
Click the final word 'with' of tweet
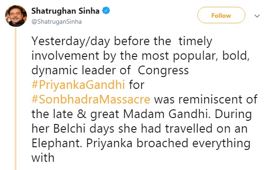[43, 158]
